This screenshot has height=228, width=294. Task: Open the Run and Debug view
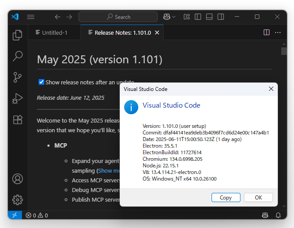(x=18, y=98)
